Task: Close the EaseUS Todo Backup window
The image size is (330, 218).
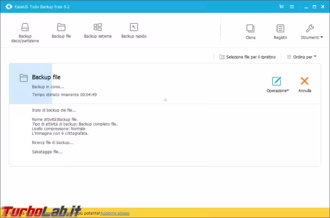Action: click(x=323, y=7)
